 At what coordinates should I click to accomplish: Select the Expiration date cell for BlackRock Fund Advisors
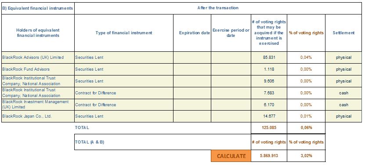[192, 69]
